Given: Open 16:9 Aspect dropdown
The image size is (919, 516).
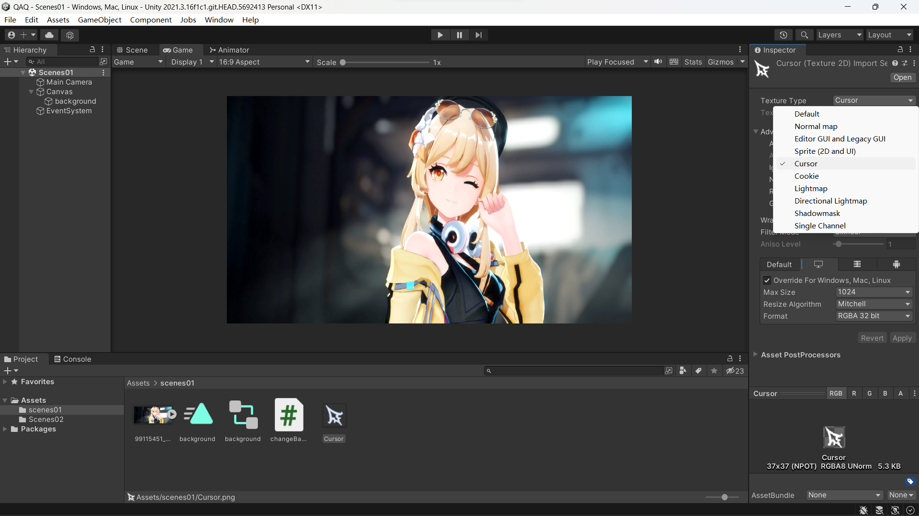Looking at the screenshot, I should click(265, 62).
